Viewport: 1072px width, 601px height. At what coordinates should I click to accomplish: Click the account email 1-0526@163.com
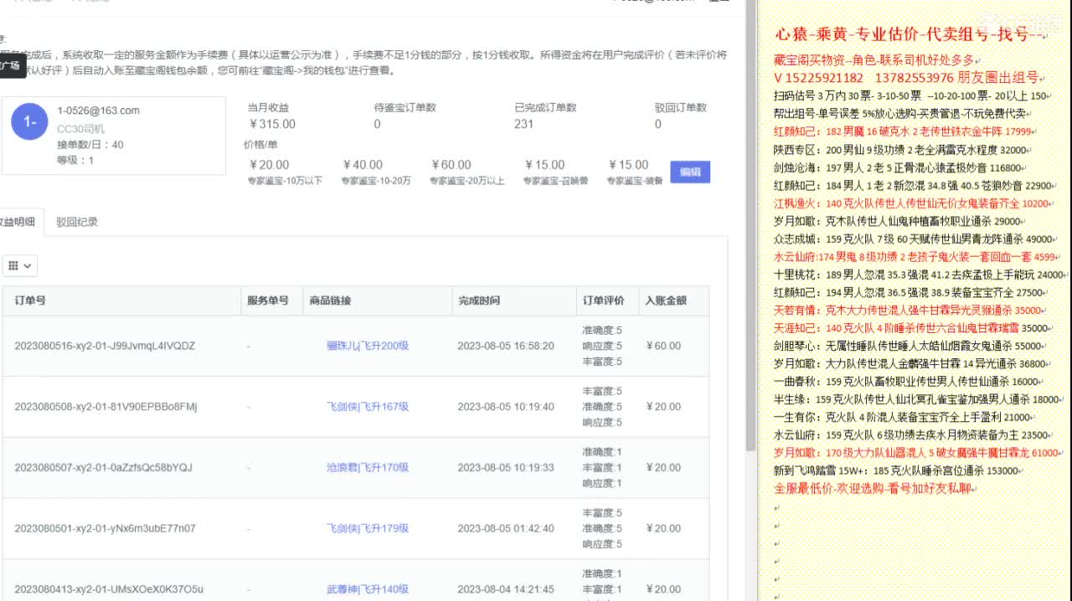coord(98,110)
